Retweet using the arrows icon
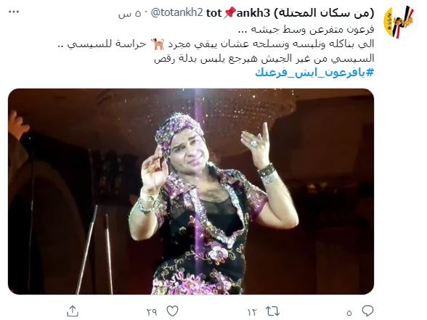The image size is (427, 320). pos(272,311)
